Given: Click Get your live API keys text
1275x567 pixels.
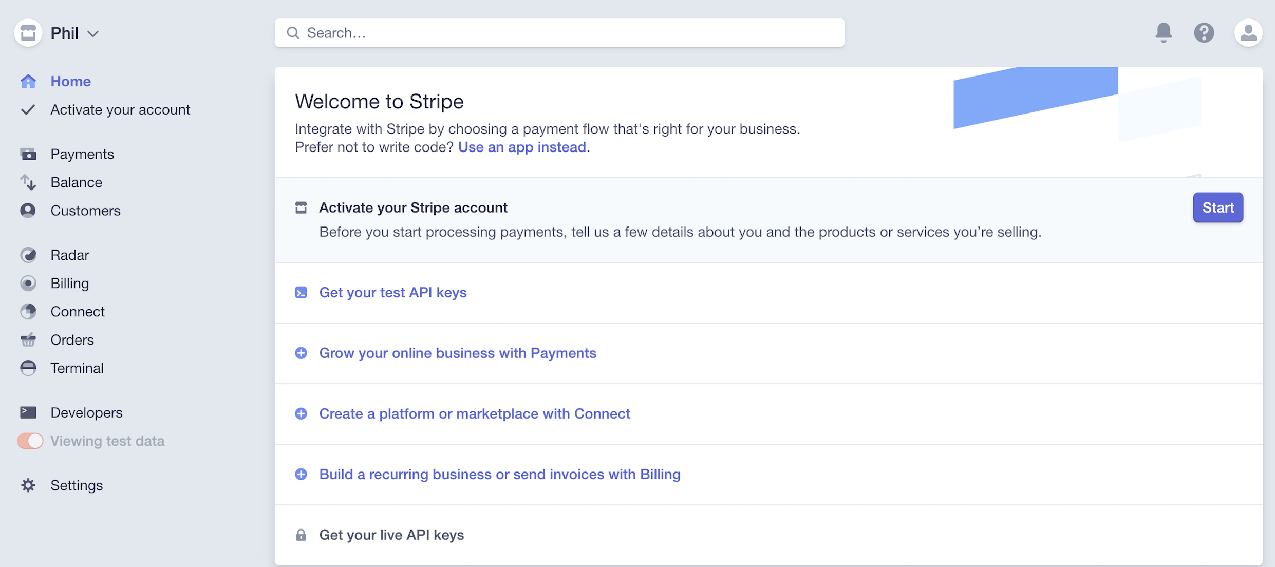Looking at the screenshot, I should [391, 535].
